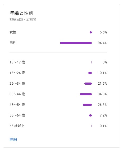This screenshot has height=151, width=123.
Task: Select the 13〜17 歳 bar marker
Action: [x=92, y=62]
